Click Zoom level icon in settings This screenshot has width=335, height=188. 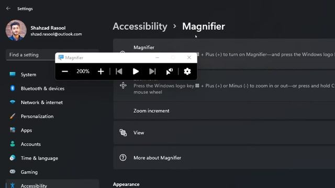click(123, 86)
